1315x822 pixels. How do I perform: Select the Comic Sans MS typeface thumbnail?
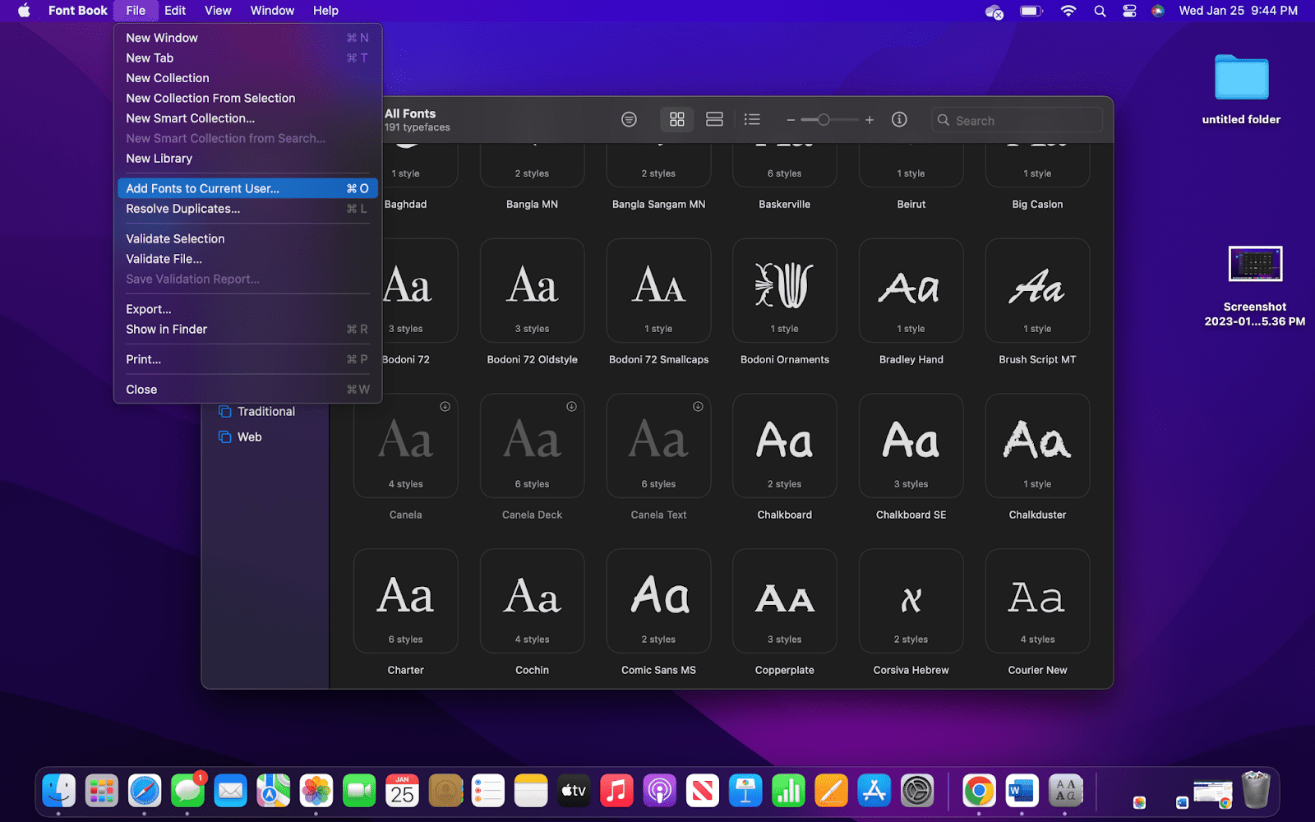pos(659,601)
